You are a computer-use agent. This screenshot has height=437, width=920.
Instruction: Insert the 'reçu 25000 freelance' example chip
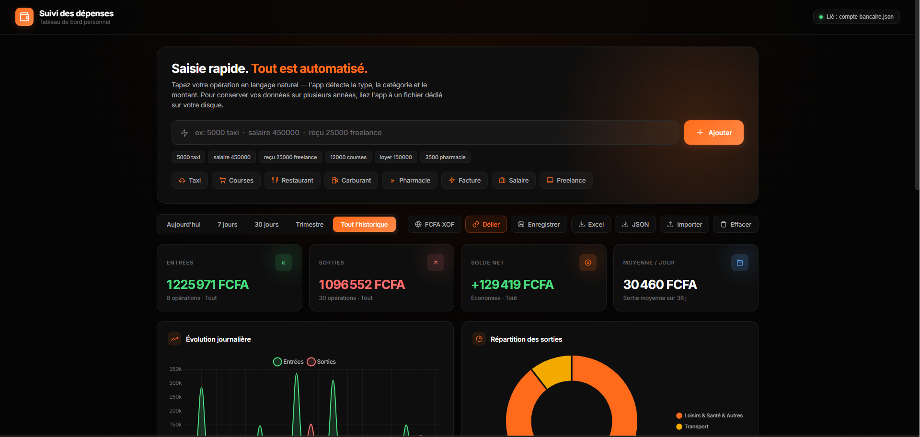pos(290,157)
